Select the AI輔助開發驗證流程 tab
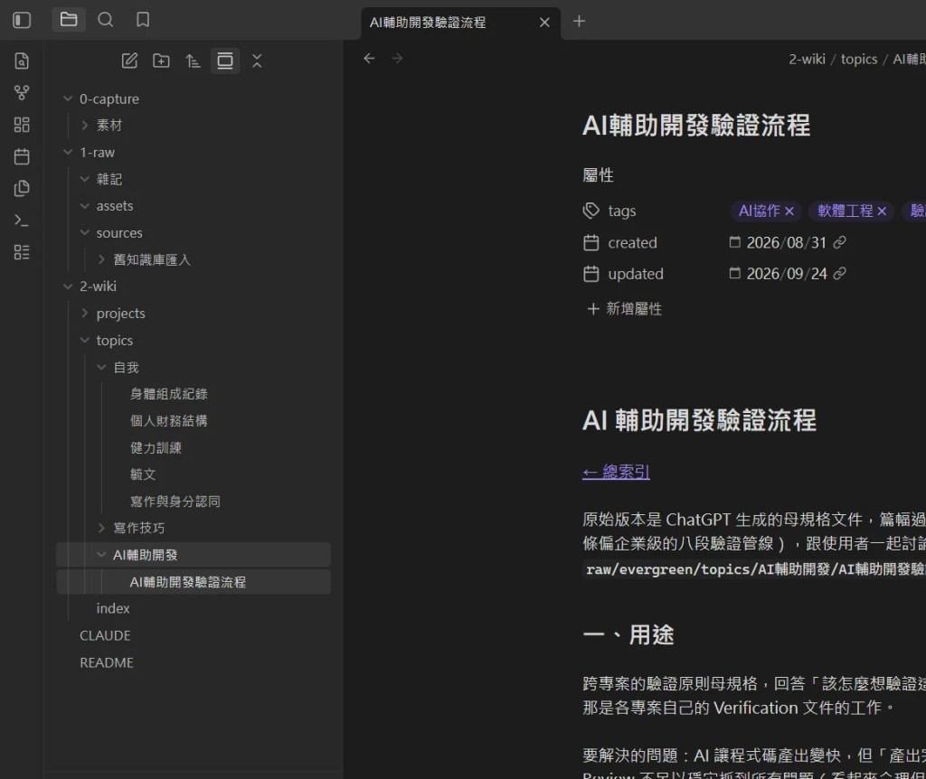The image size is (926, 779). (460, 23)
